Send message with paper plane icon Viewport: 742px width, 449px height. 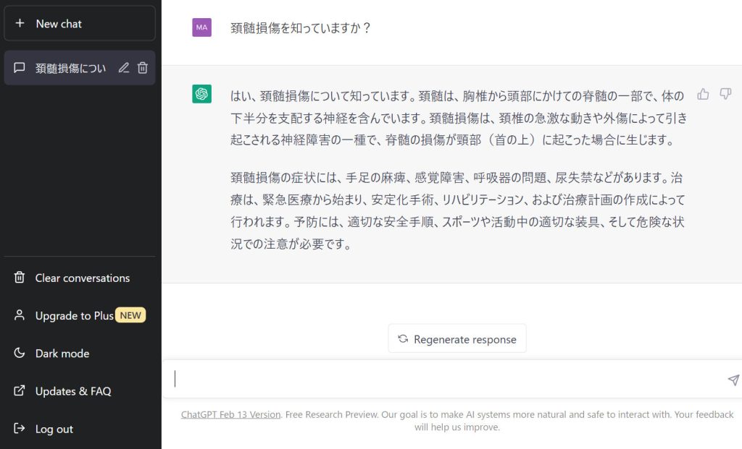[x=733, y=380]
